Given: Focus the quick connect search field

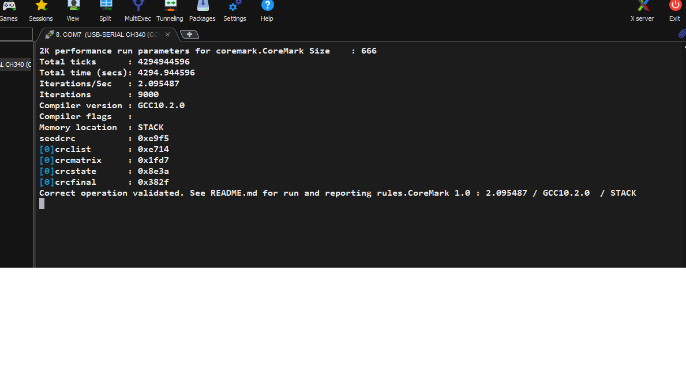Looking at the screenshot, I should [16, 35].
